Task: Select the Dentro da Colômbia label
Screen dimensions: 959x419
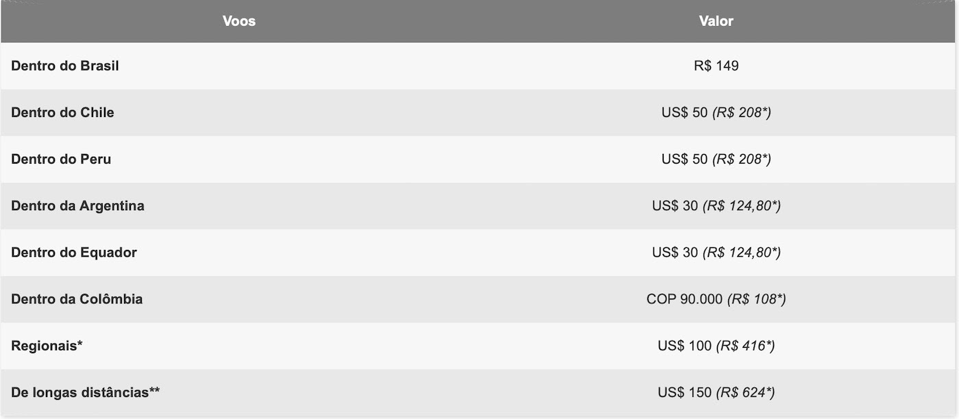Action: [77, 299]
